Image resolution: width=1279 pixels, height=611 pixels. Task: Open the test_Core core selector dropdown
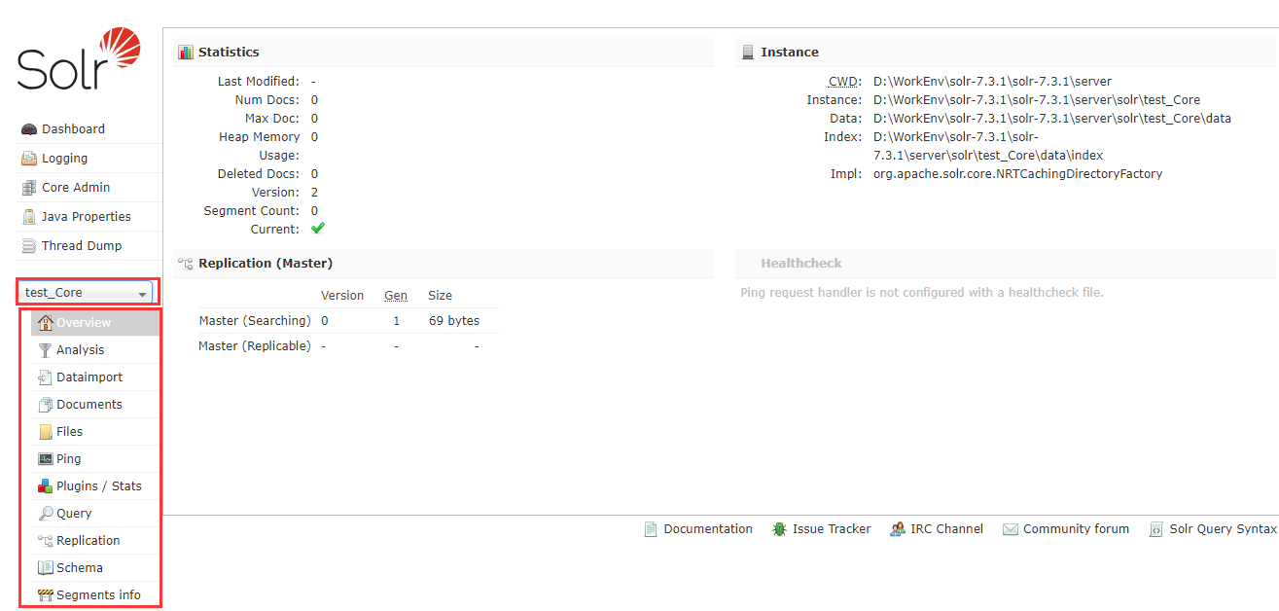(x=85, y=292)
